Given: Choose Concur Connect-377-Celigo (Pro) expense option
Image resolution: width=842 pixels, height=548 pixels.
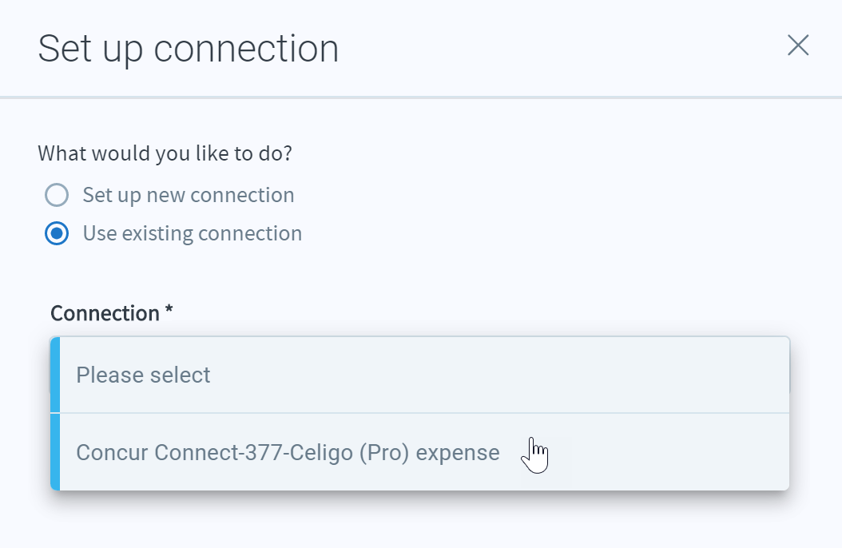Looking at the screenshot, I should tap(420, 452).
